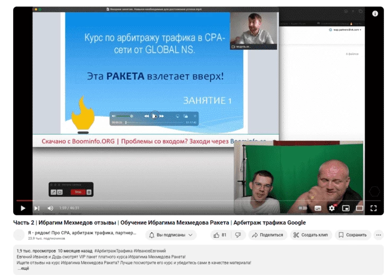This screenshot has width=387, height=276.
Task: Save video with Сохранить button
Action: click(352, 235)
